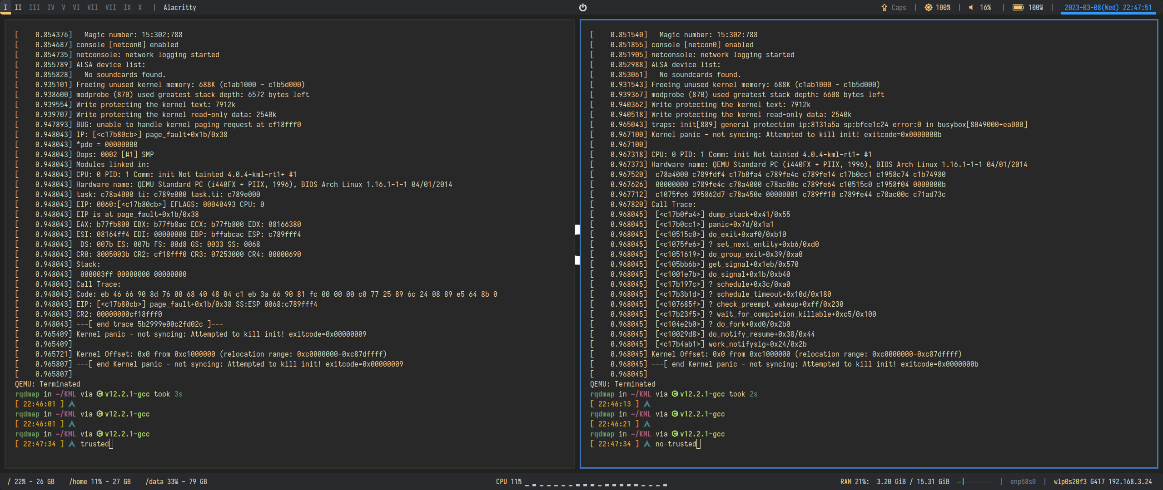Click the Alacritty window title in top bar
Screen dimensions: 1163x490
(180, 7)
